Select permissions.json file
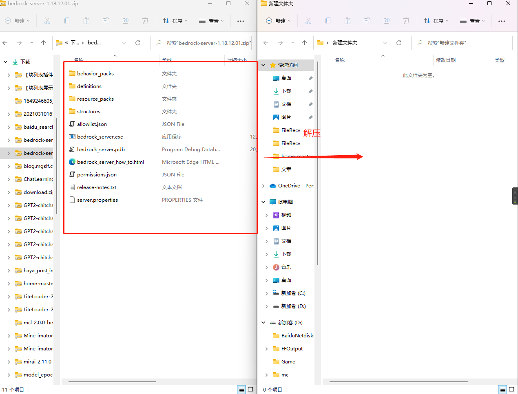 97,175
